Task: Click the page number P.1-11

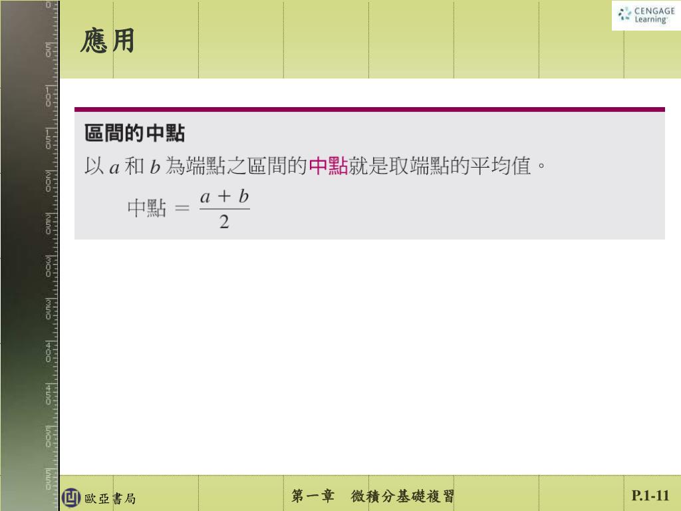Action: pos(650,495)
